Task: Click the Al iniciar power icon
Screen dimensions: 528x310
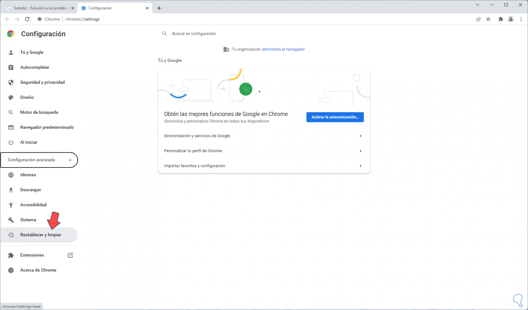Action: tap(11, 143)
